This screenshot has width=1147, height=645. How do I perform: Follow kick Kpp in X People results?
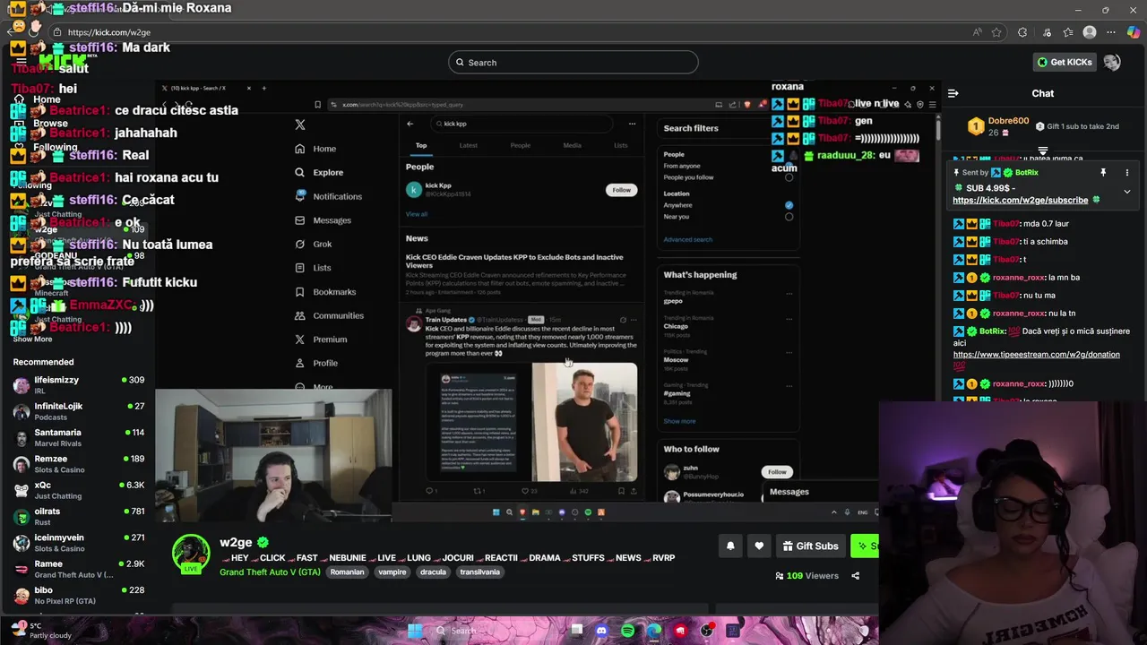coord(621,190)
